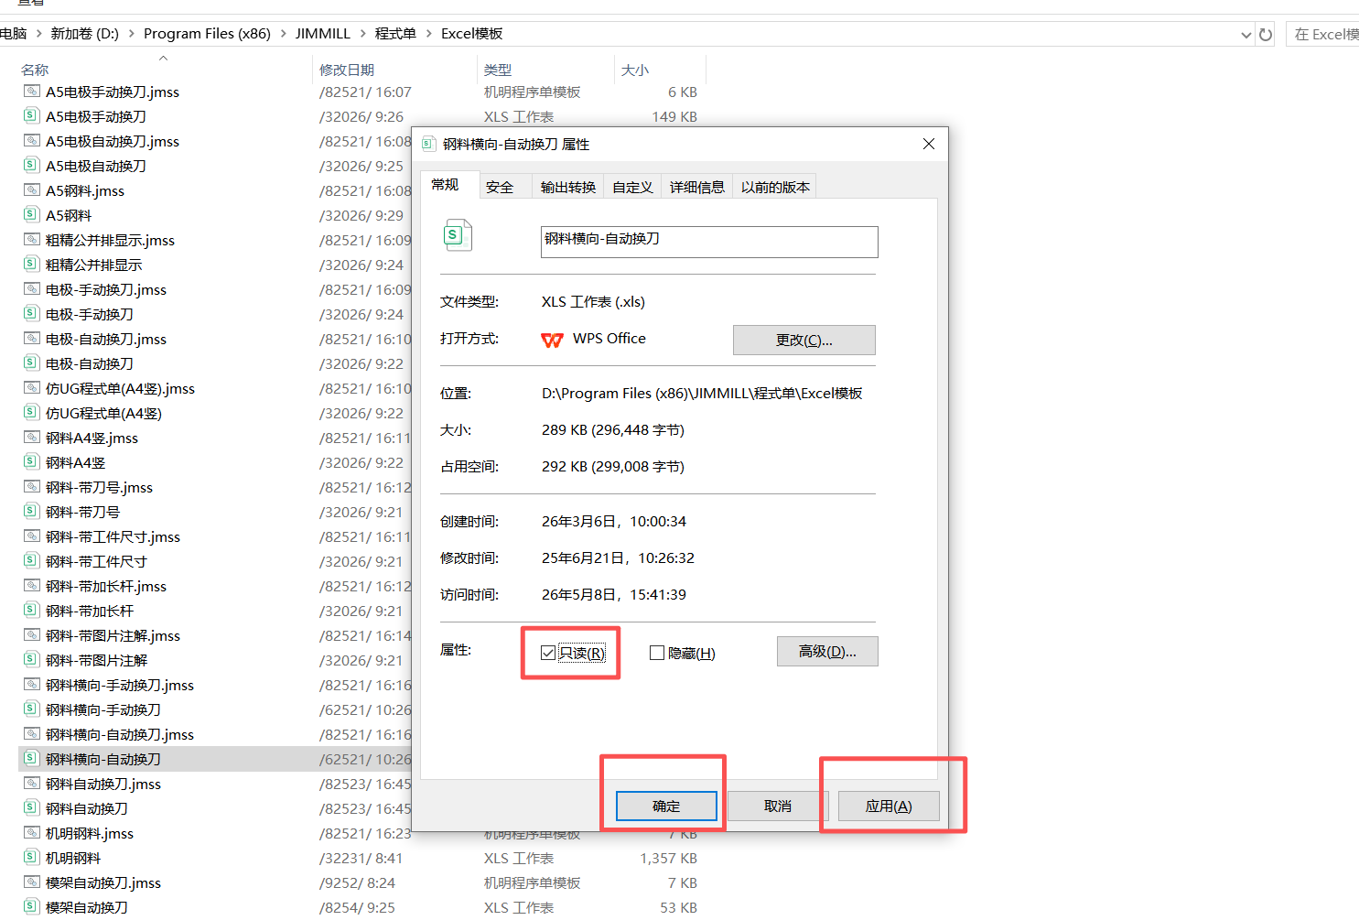1359x920 pixels.
Task: Open 高级(D)... attributes button
Action: tap(827, 652)
